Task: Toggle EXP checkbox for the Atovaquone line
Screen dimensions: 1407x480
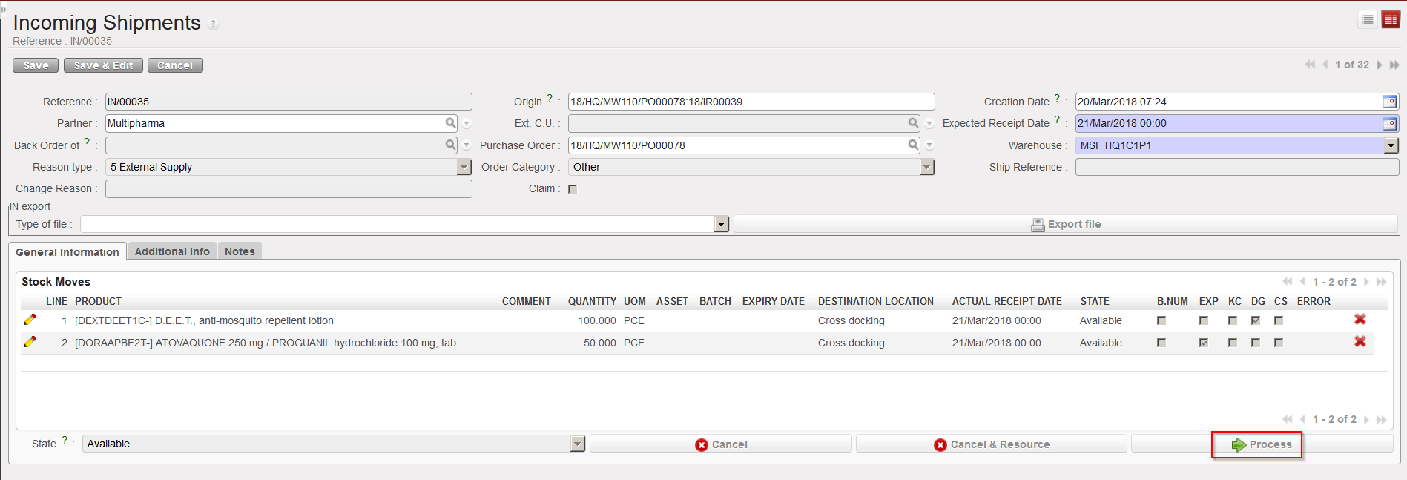Action: tap(1203, 343)
